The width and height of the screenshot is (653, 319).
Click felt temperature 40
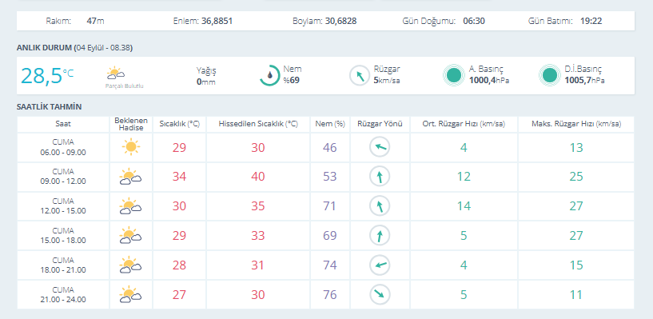pyautogui.click(x=258, y=177)
